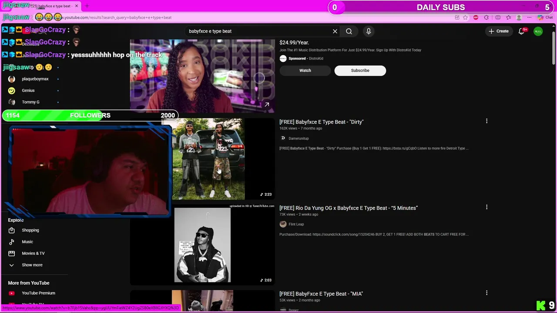Click Damerunitup channel avatar icon

pos(283,138)
